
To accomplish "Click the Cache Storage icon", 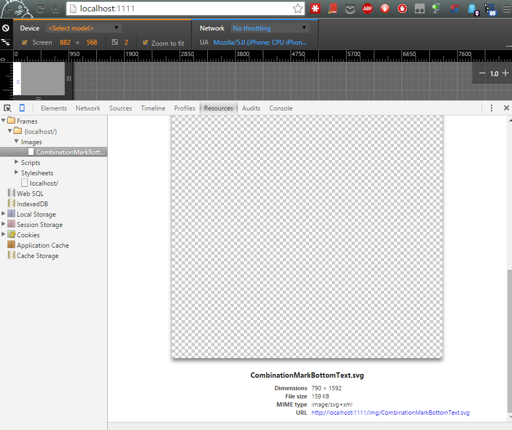I will (x=11, y=255).
